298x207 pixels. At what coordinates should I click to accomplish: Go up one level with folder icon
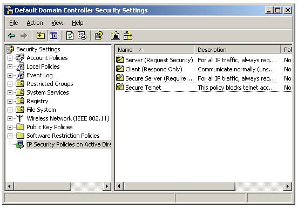click(40, 36)
